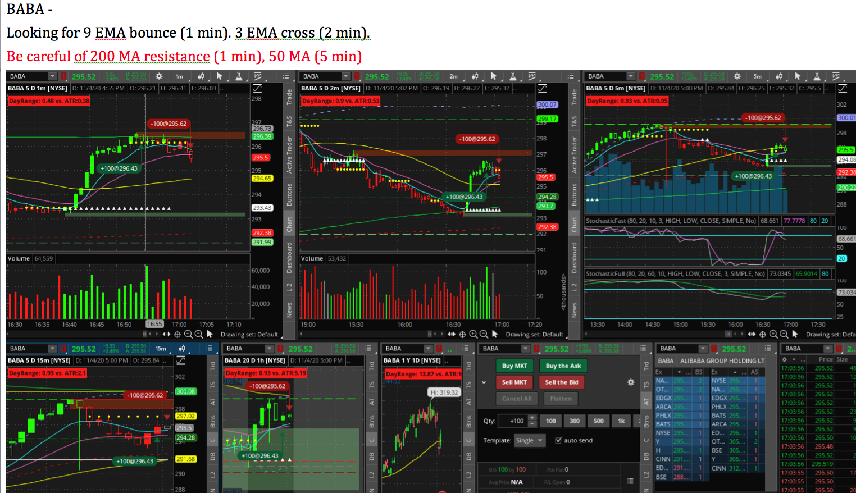Open Dashboard tab beside 1m chart
Image resolution: width=856 pixels, height=493 pixels.
pos(289,258)
